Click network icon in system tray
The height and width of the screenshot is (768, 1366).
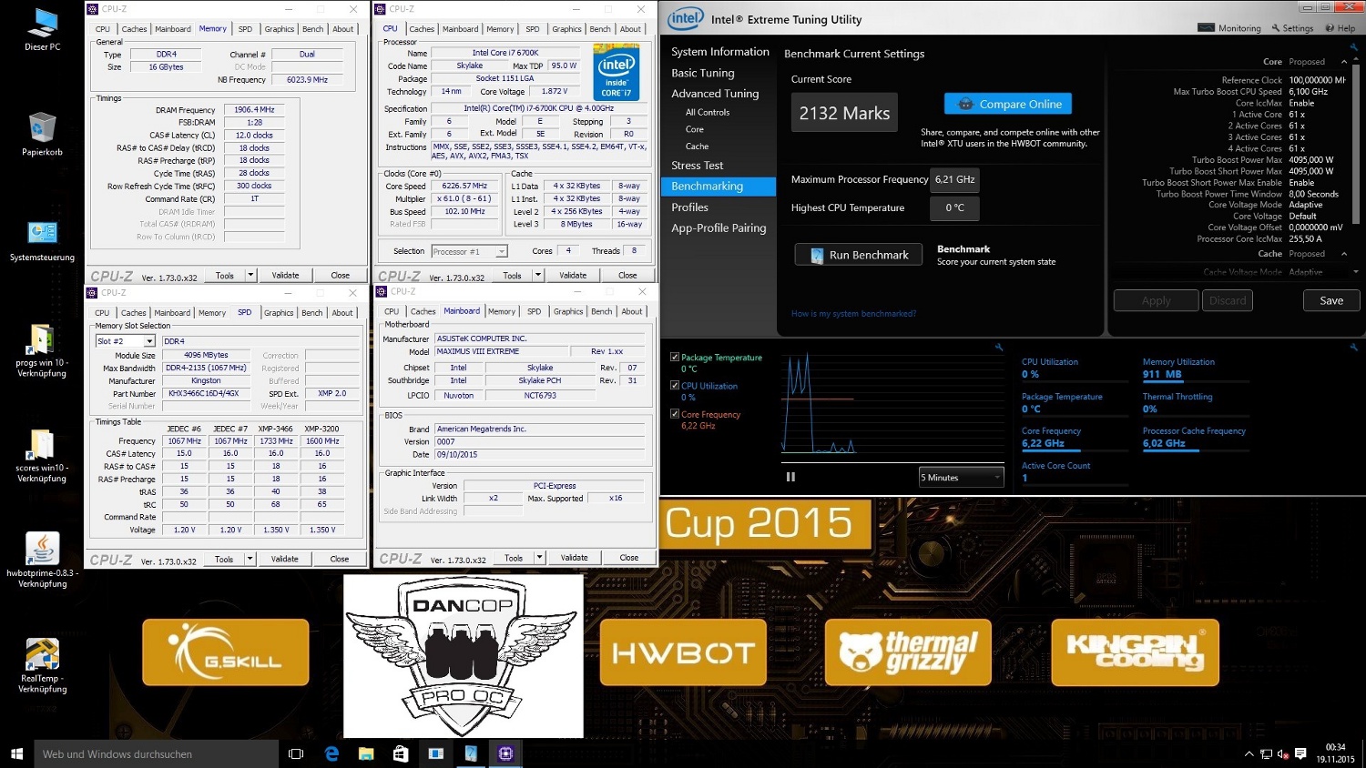pos(1266,754)
